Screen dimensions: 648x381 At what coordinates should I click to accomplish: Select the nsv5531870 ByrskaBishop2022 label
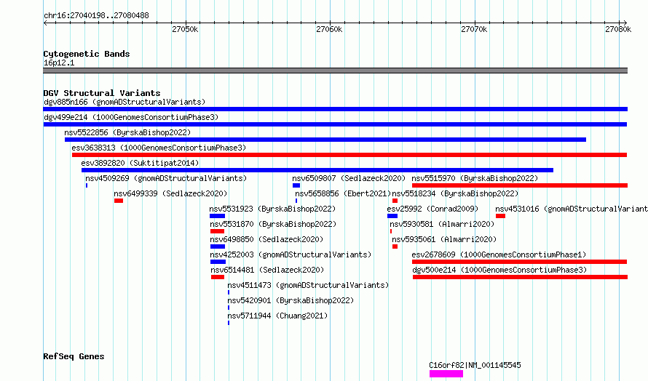click(273, 224)
